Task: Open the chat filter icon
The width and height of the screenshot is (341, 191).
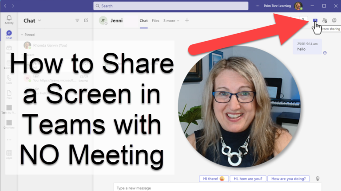Action: coord(77,20)
